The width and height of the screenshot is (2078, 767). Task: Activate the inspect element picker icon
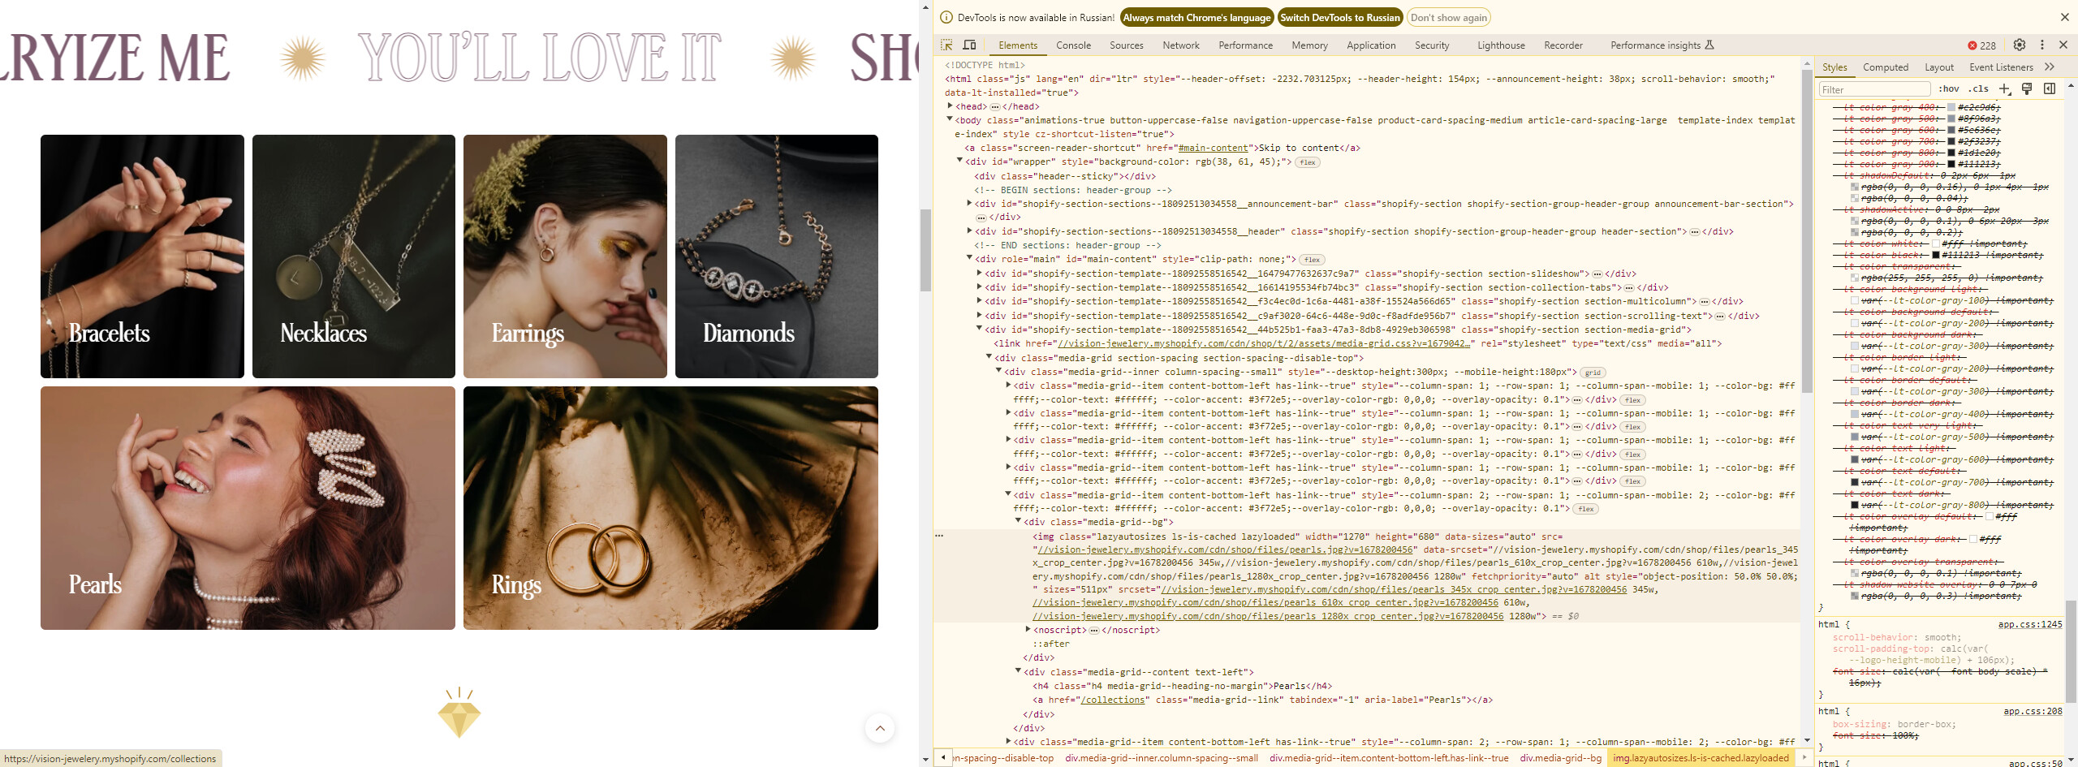946,45
